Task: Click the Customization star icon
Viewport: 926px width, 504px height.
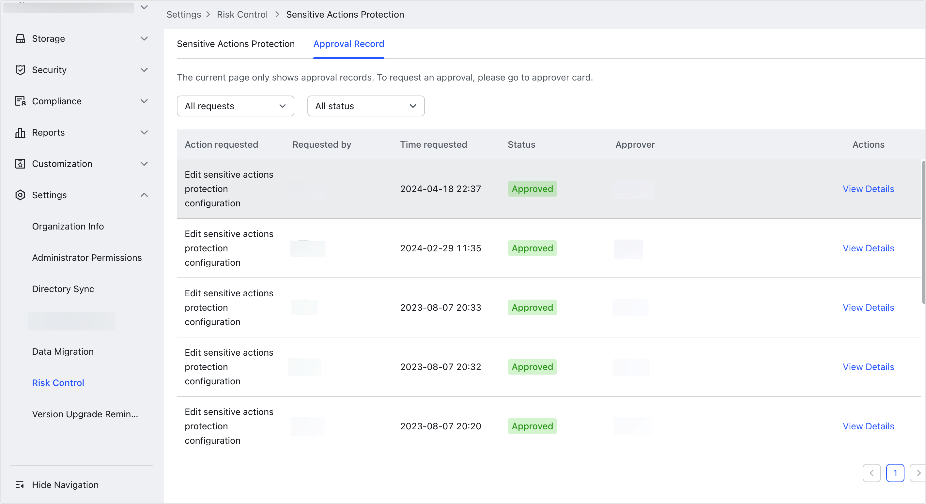Action: 20,164
